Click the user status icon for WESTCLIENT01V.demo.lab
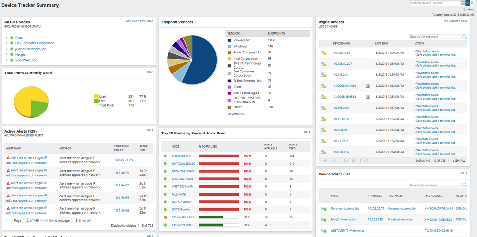This screenshot has width=477, height=237. coord(324,231)
